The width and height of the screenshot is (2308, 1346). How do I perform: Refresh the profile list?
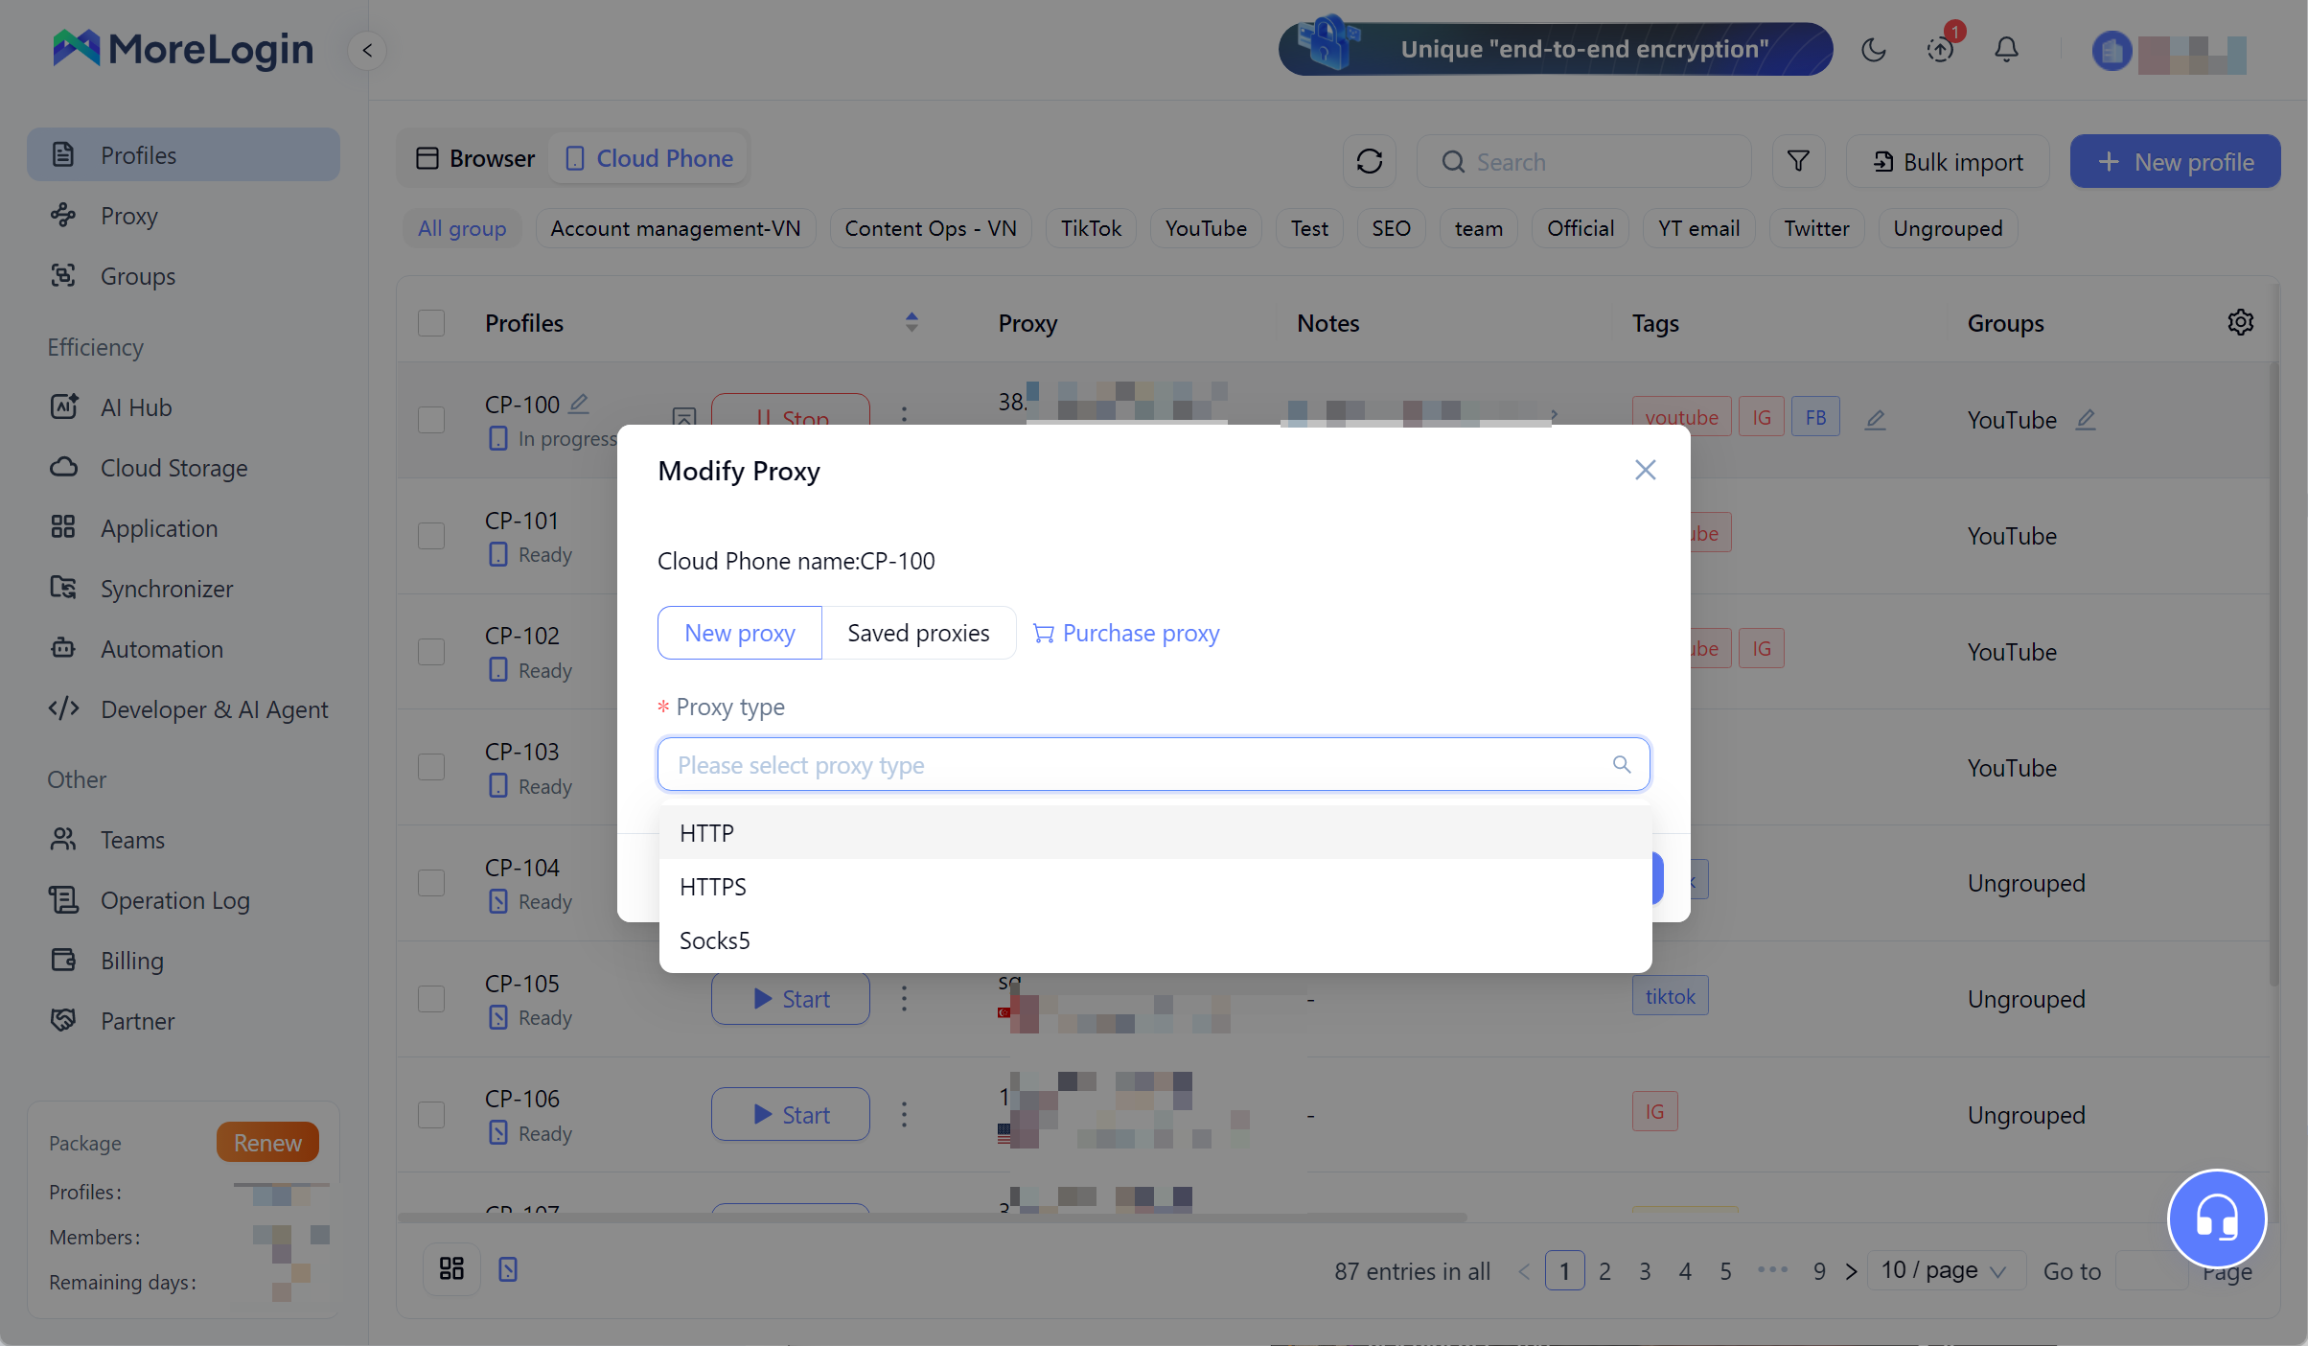[x=1370, y=161]
